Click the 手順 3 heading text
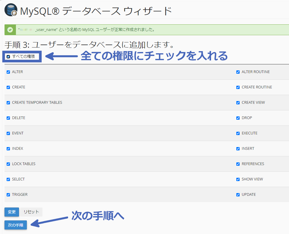Image resolution: width=289 pixels, height=234 pixels. pos(89,45)
